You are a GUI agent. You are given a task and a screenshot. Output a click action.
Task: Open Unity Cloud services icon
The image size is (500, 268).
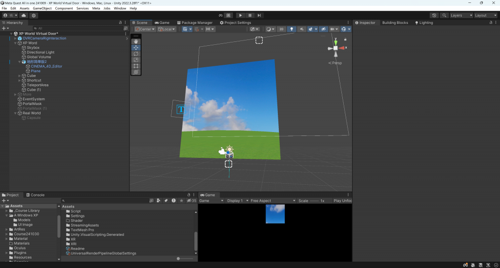click(x=23, y=15)
